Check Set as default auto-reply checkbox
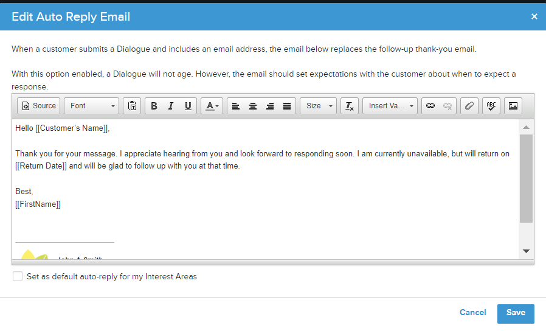Image resolution: width=546 pixels, height=331 pixels. pyautogui.click(x=18, y=277)
